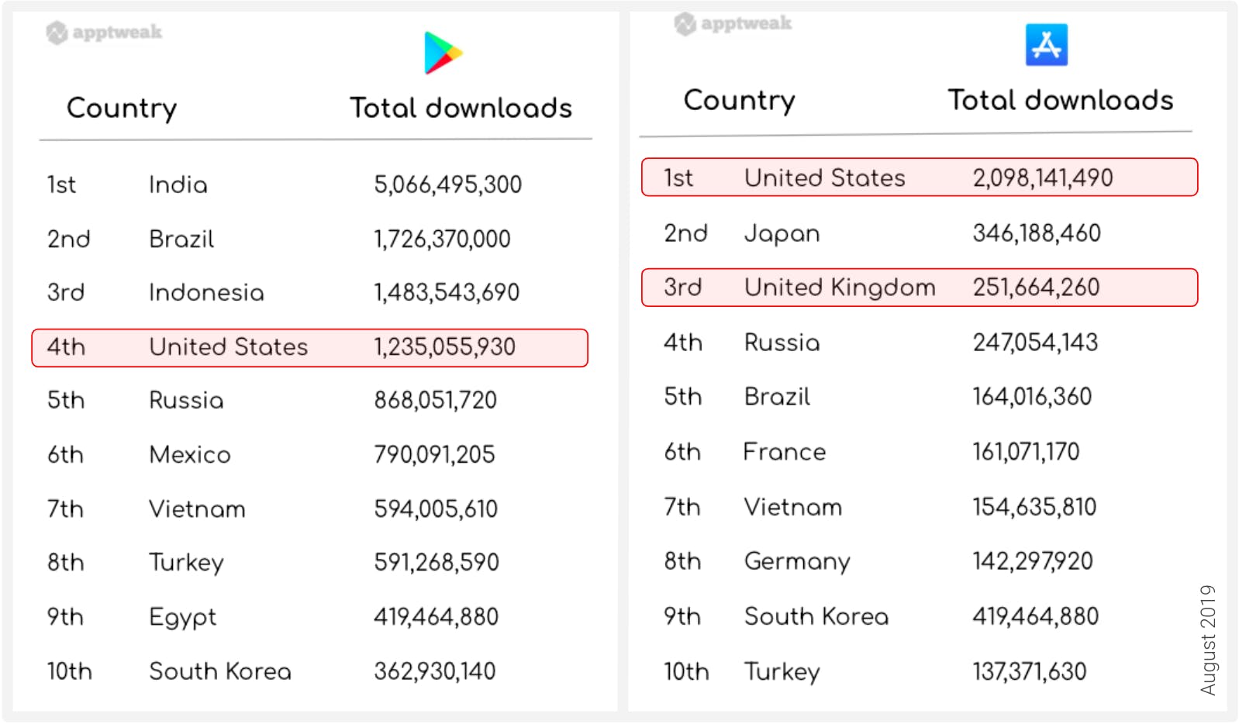1239x724 pixels.
Task: Click Total downloads header under the App Store icon
Action: click(1060, 101)
